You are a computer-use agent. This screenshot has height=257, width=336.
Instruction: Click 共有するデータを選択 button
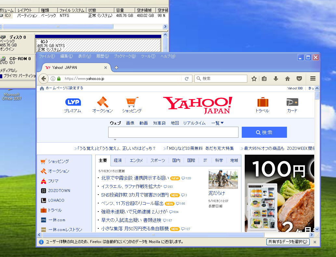(288, 242)
